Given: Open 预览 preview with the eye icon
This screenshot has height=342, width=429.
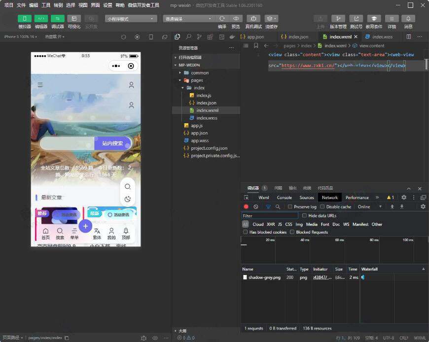Looking at the screenshot, I should (236, 19).
